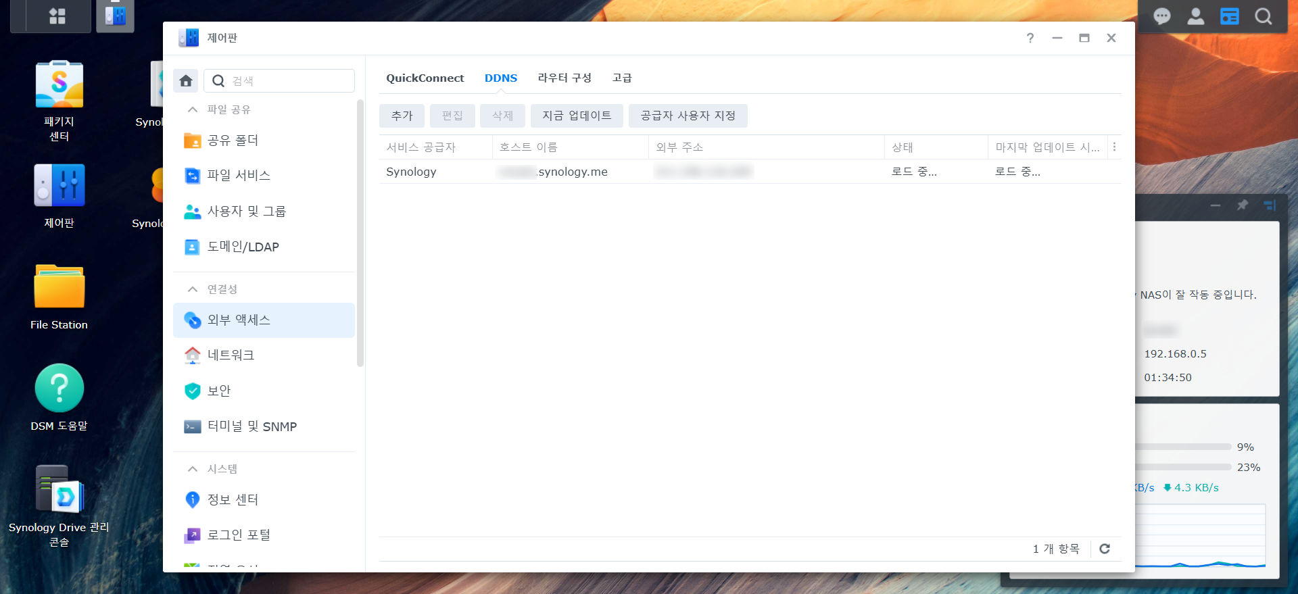This screenshot has height=594, width=1298.
Task: Open 보안 settings
Action: point(264,391)
